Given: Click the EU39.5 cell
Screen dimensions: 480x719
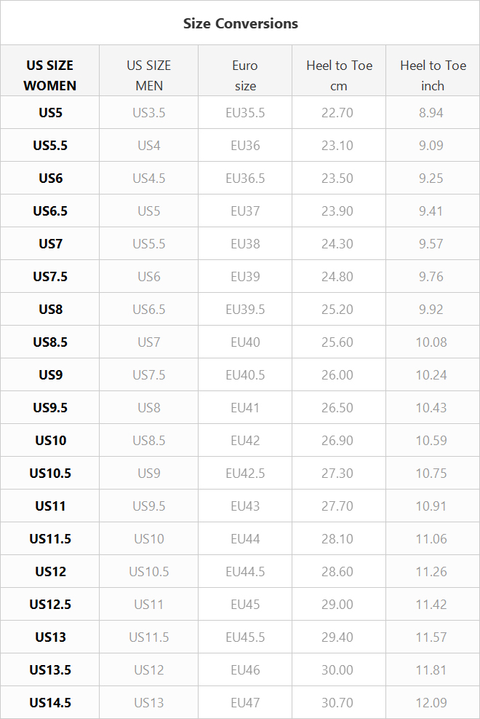Looking at the screenshot, I should pos(245,310).
